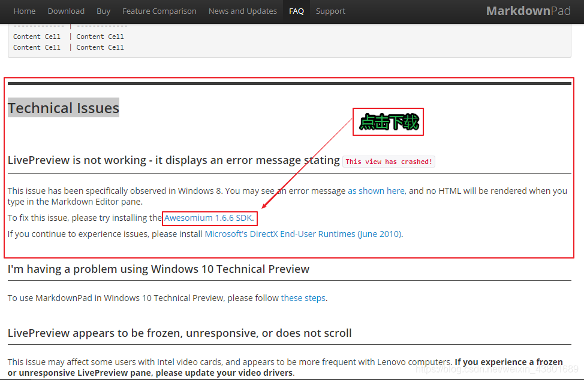
Task: Click a 'Content Cell' entry in the table
Action: coord(37,36)
